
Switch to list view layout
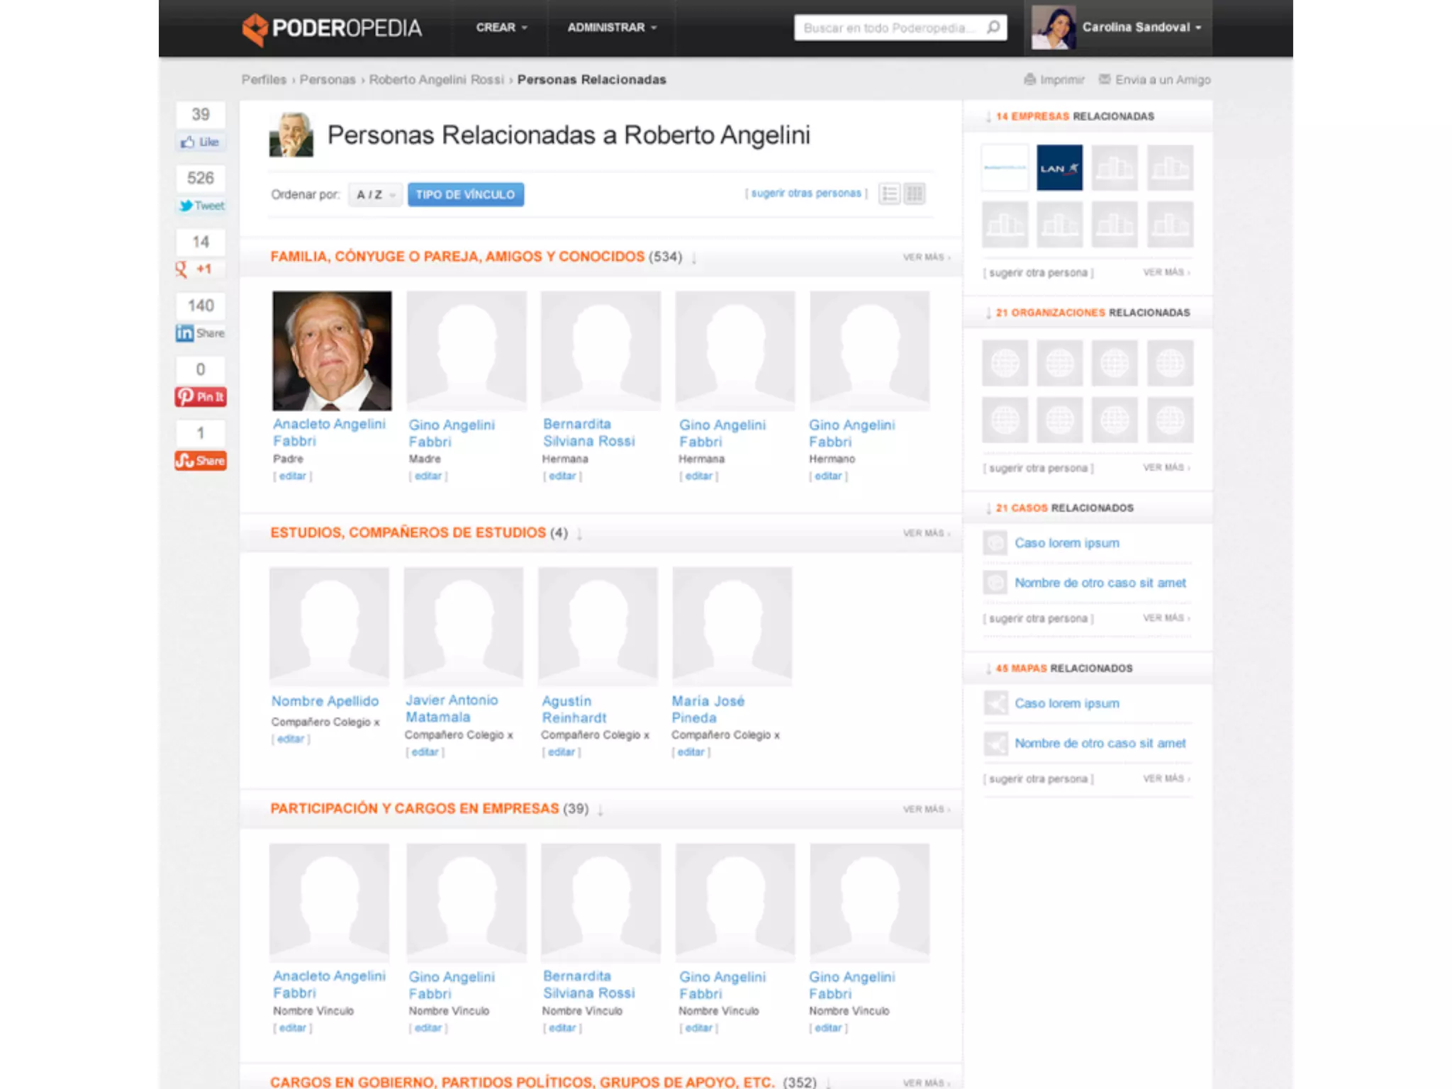coord(889,194)
